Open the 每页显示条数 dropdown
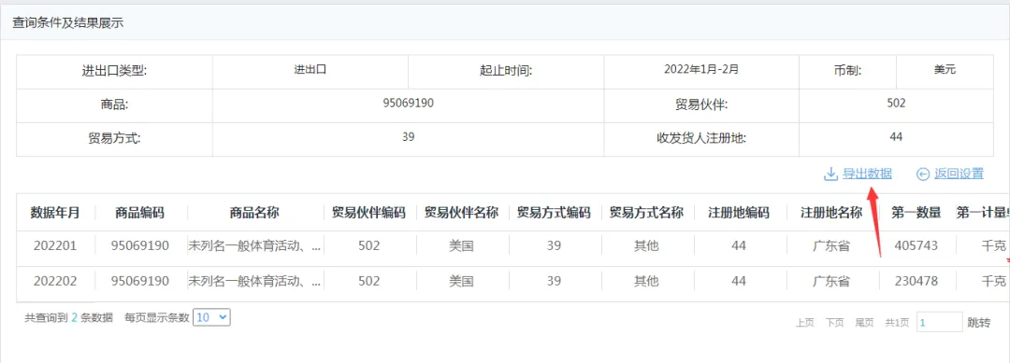 click(211, 316)
